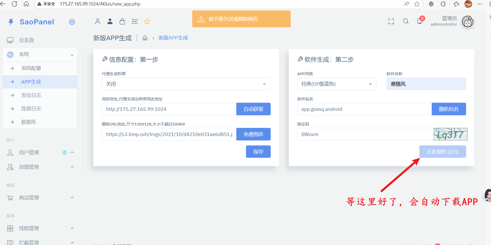Click the yellow star favorites icon

click(147, 21)
